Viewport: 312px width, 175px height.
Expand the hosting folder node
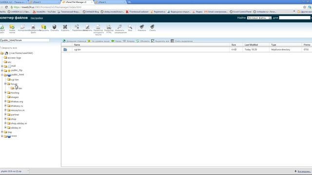coord(5,92)
